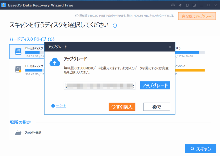Refresh the disk list with circular arrow icon
The width and height of the screenshot is (220, 156).
click(x=115, y=26)
